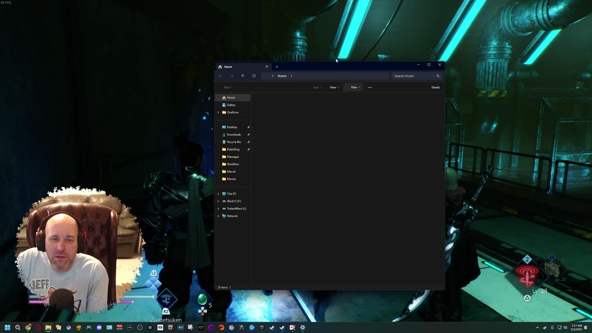592x333 pixels.
Task: Select Home in the navigation pane
Action: (x=233, y=98)
